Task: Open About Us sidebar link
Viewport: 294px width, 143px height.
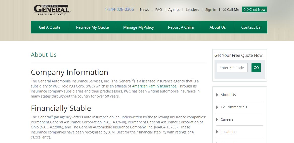Action: click(x=228, y=95)
